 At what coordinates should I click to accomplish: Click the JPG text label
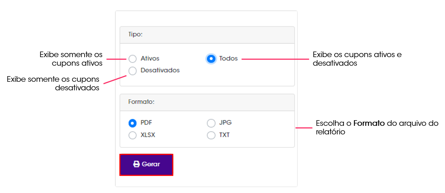225,123
